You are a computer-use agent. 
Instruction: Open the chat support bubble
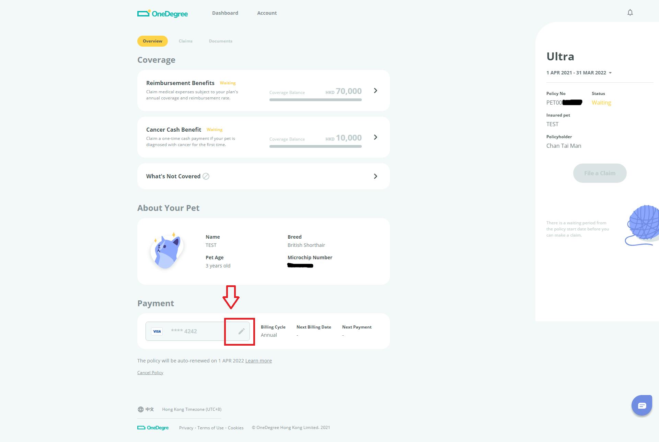(641, 405)
